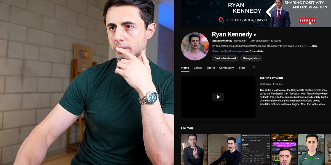Click the Customize channel button
Screen dimensions: 331x165
(225, 58)
